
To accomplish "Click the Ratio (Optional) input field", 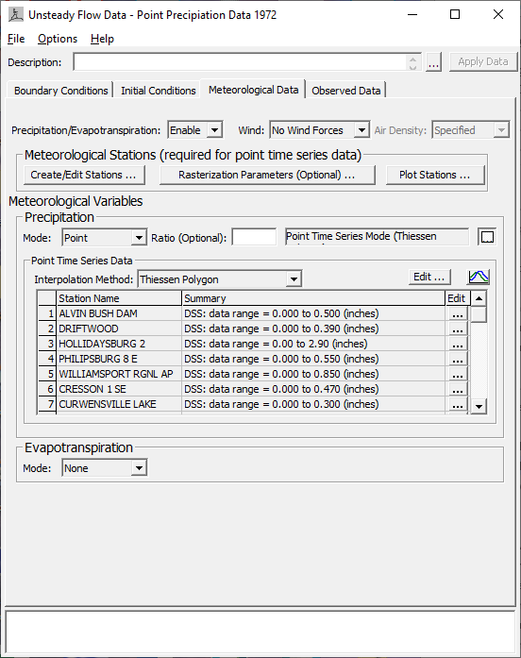I will [254, 237].
